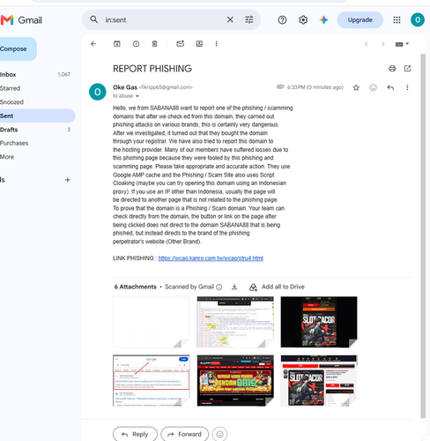
Task: Go to the newer message arrow
Action: click(366, 44)
